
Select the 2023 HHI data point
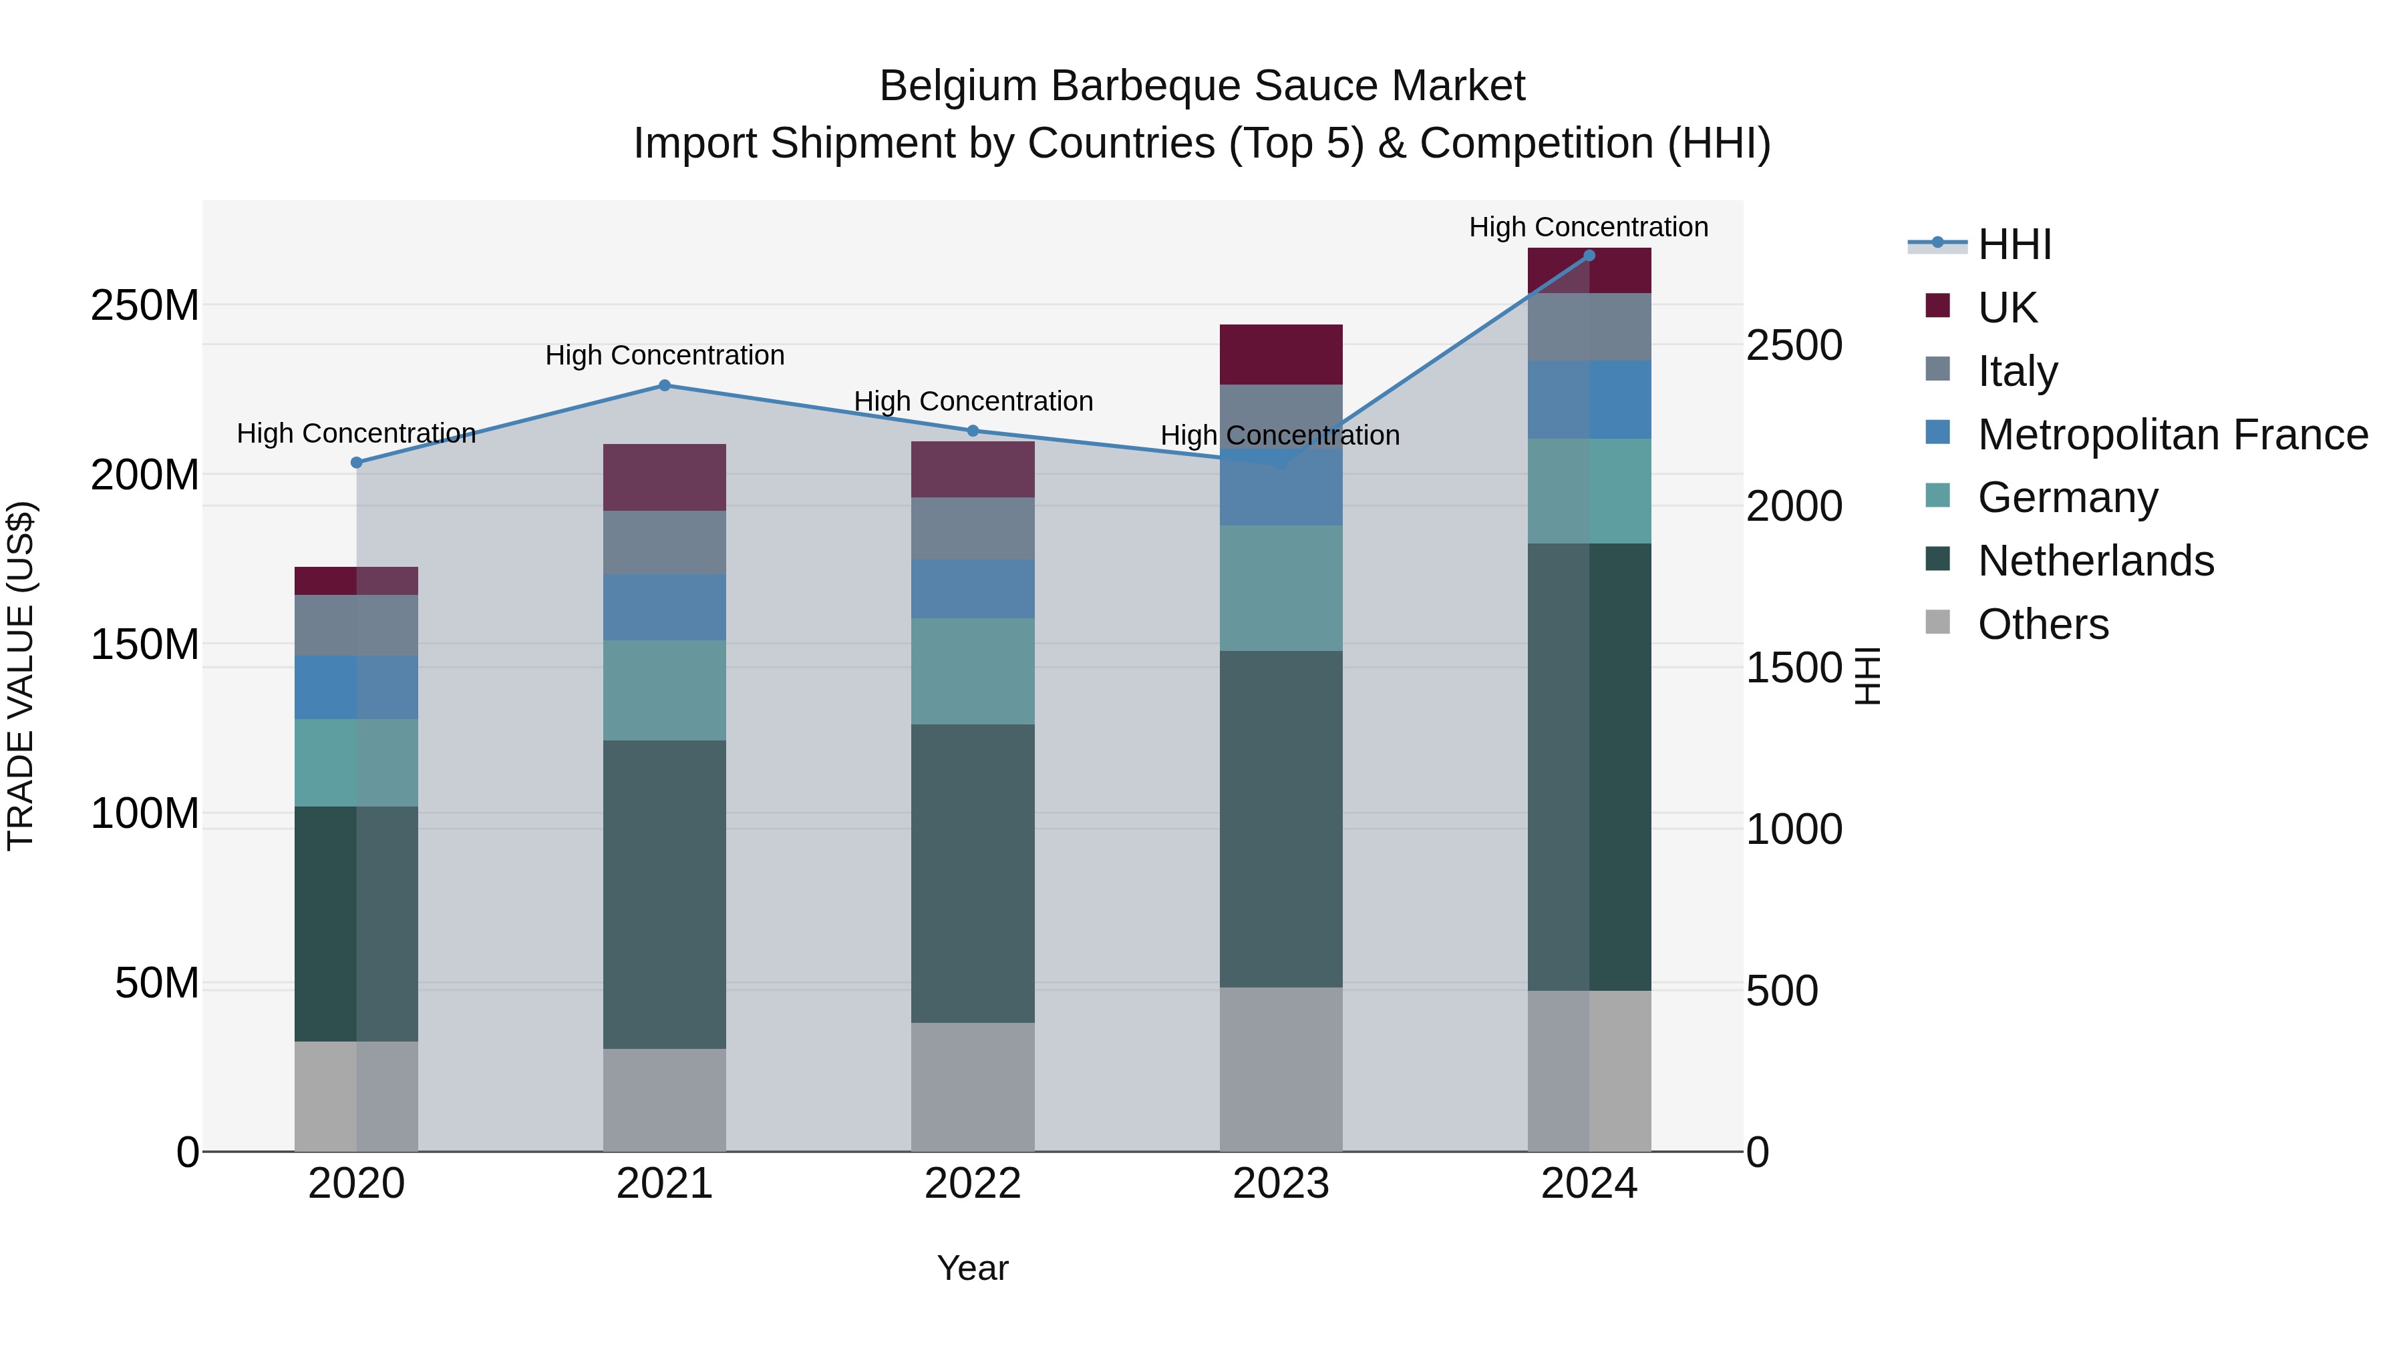click(1281, 463)
